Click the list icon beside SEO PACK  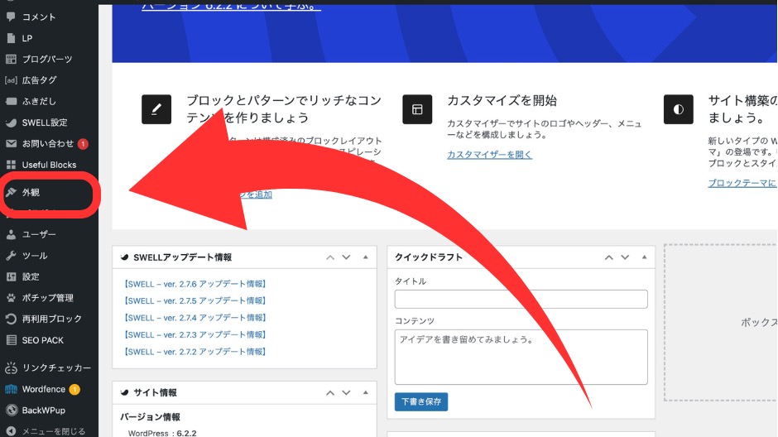(11, 340)
